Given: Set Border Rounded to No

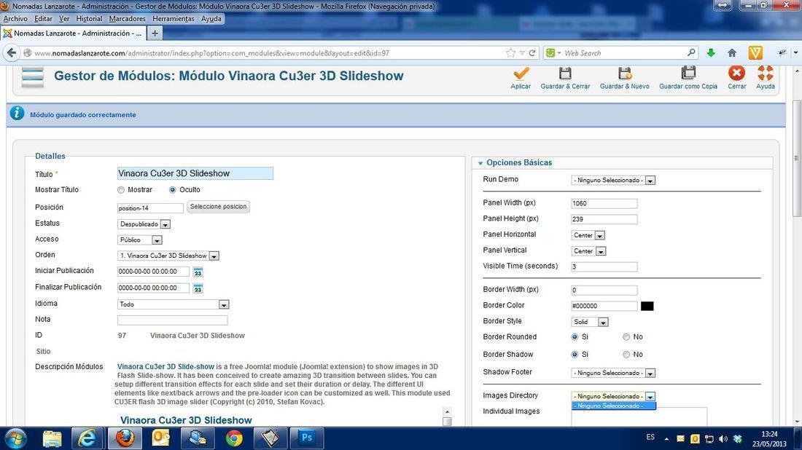Looking at the screenshot, I should [x=626, y=337].
